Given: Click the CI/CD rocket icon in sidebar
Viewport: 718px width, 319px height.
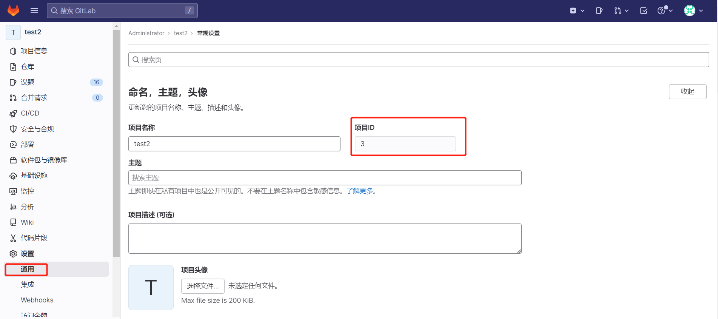Looking at the screenshot, I should coord(13,113).
